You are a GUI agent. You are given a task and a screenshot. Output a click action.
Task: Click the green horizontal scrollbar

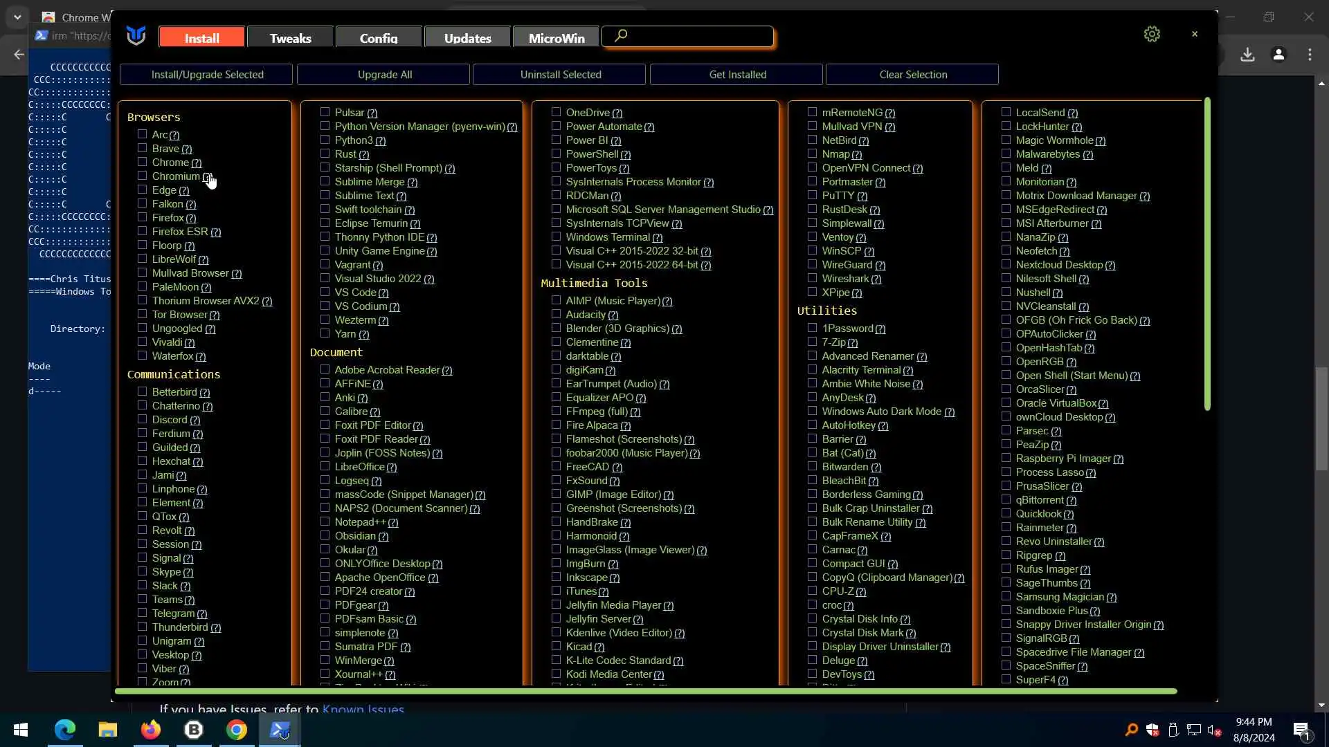coord(645,691)
